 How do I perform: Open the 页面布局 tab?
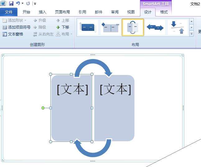(63, 12)
